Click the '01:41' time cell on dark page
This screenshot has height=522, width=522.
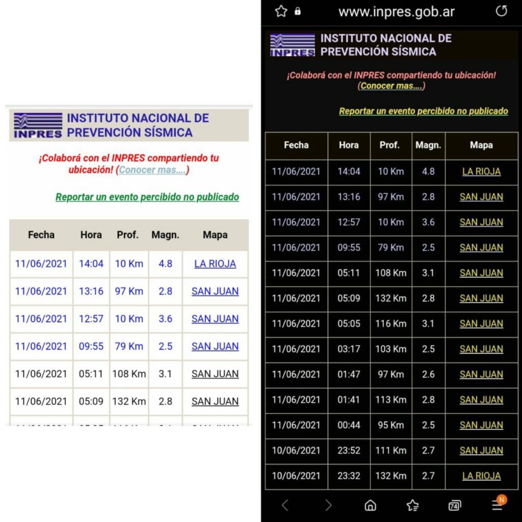coord(349,400)
